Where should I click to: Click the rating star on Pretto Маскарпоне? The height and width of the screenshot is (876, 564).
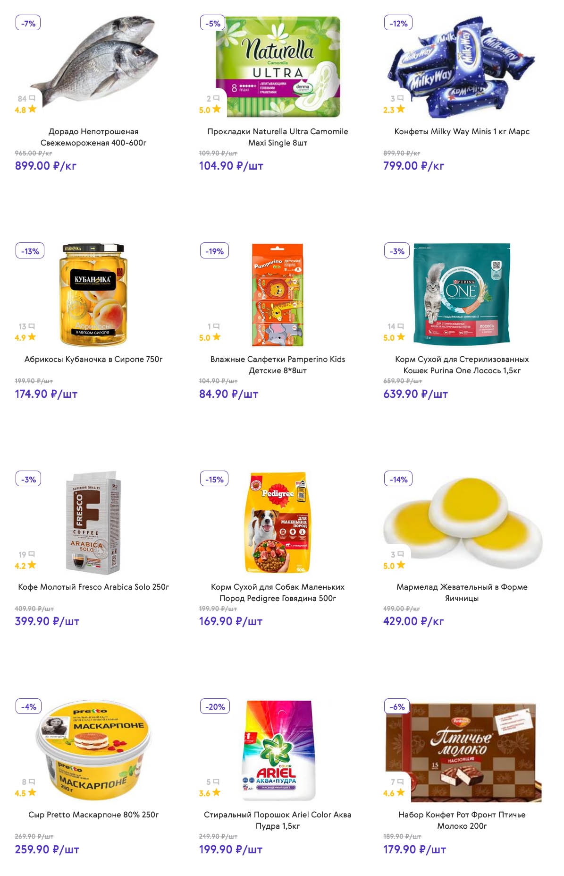[32, 792]
